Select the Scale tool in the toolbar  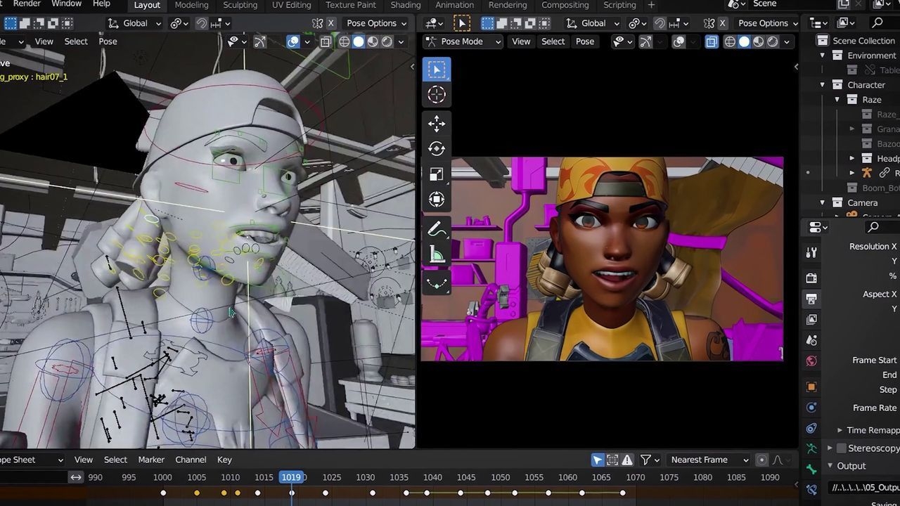click(437, 174)
